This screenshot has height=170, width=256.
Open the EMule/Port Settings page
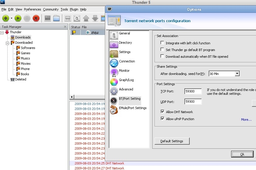(133, 108)
